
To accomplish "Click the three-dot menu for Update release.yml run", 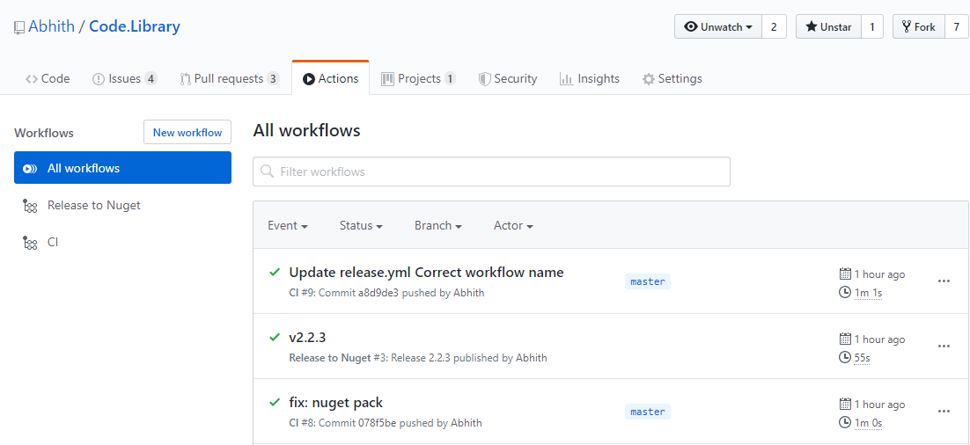I will click(x=944, y=281).
